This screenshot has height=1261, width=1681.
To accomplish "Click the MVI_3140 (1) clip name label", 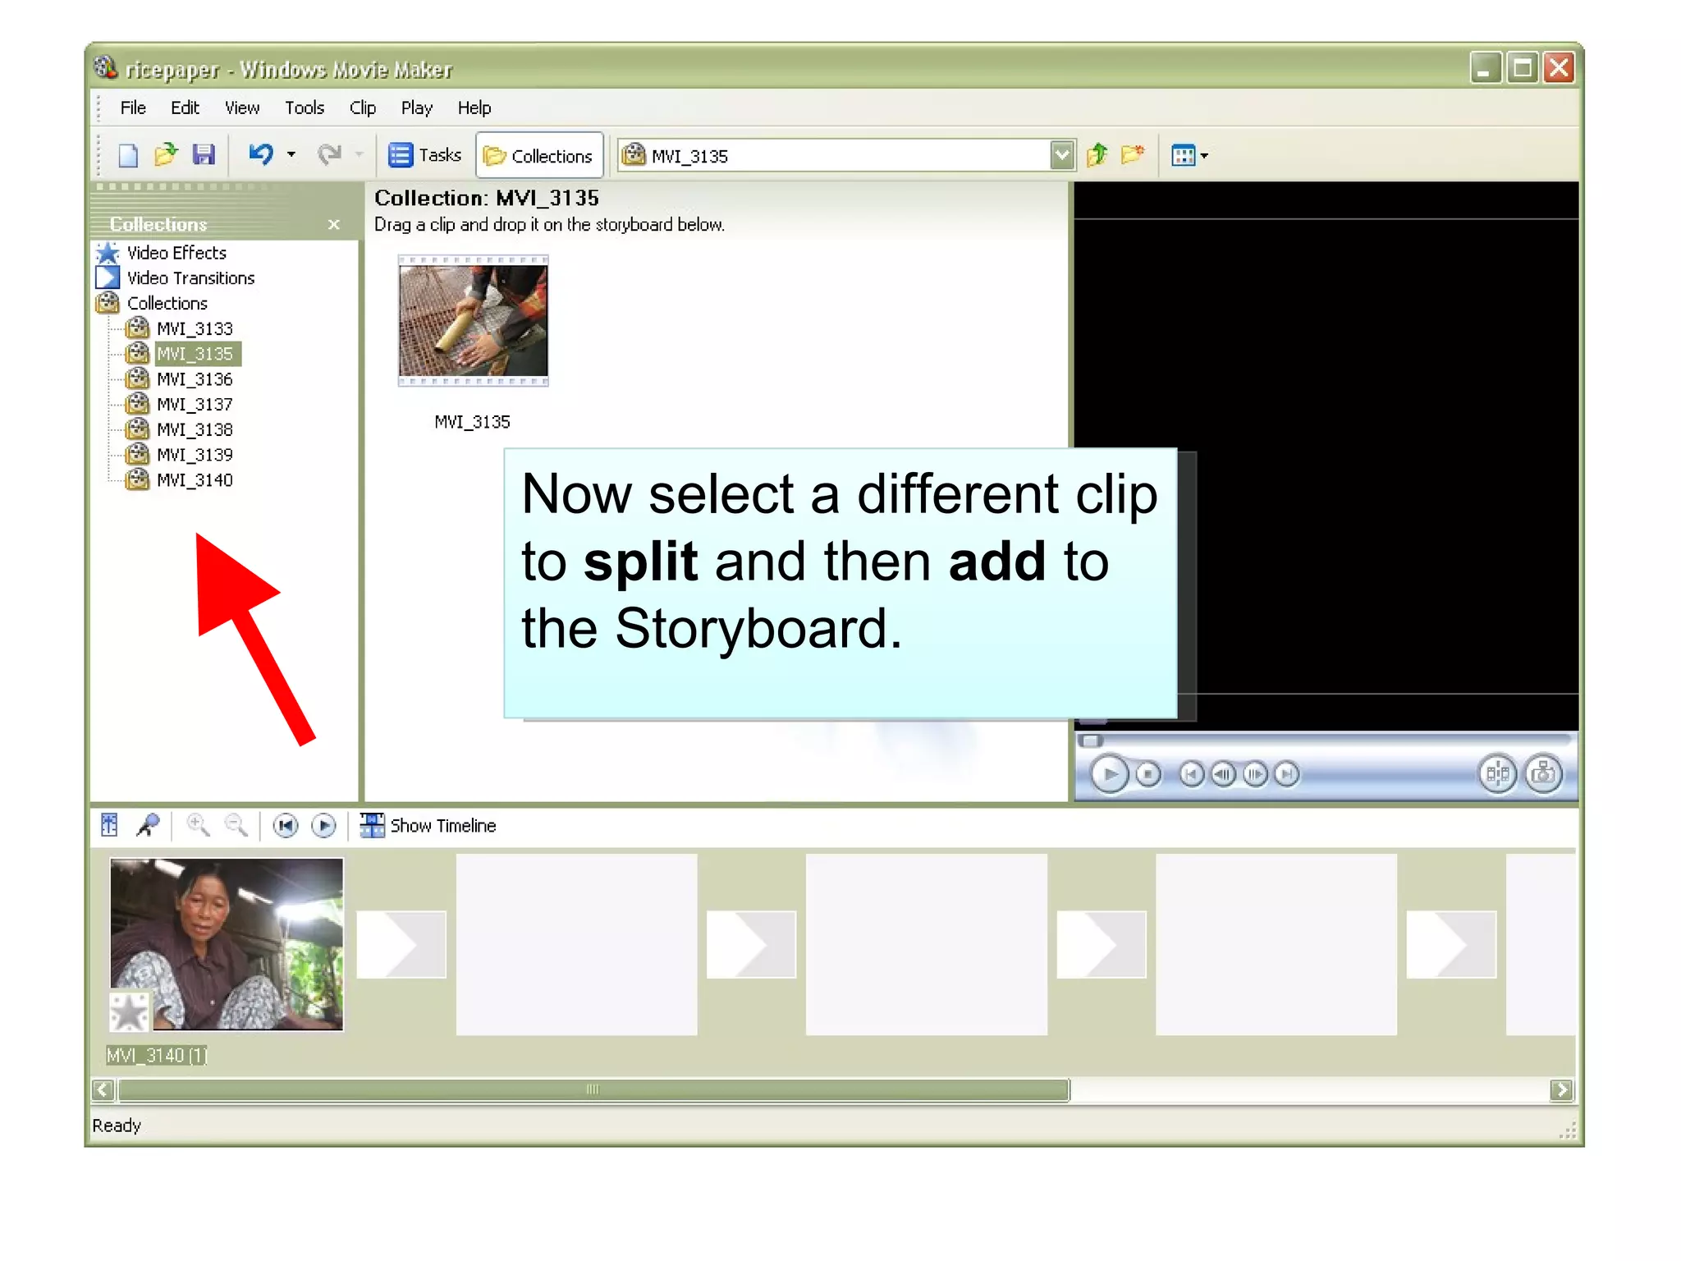I will (157, 1055).
